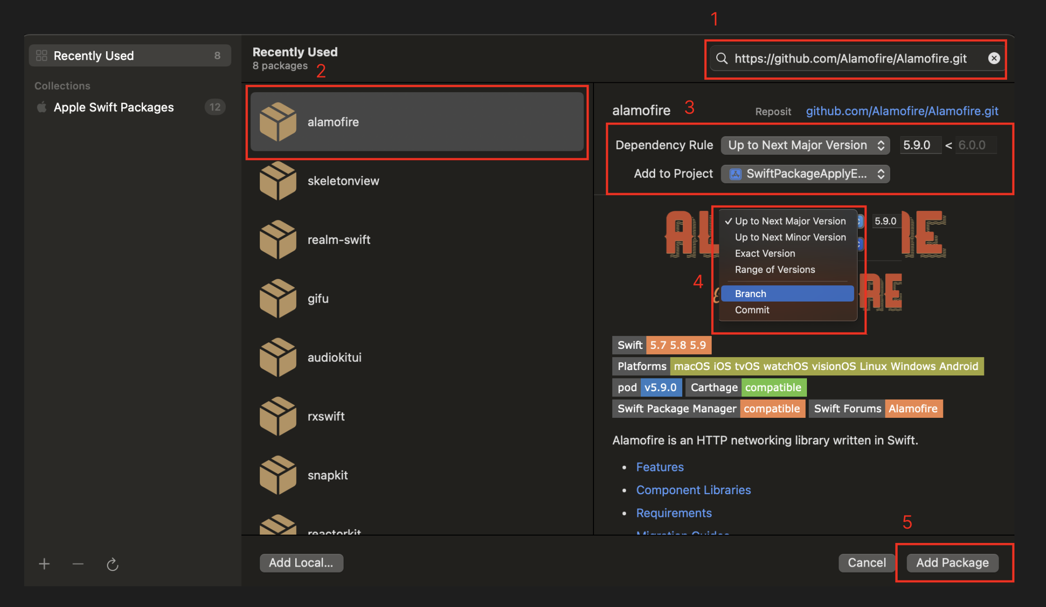
Task: Expand the Add to Project dropdown
Action: click(805, 173)
